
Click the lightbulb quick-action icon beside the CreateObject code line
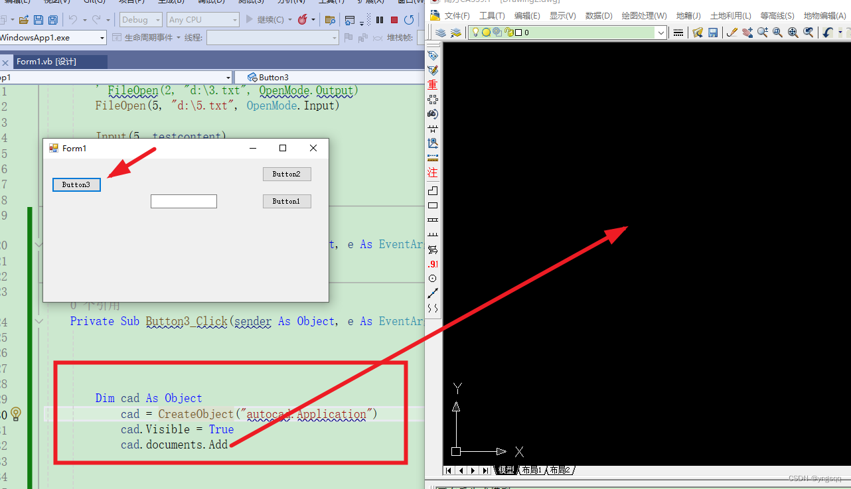point(16,414)
